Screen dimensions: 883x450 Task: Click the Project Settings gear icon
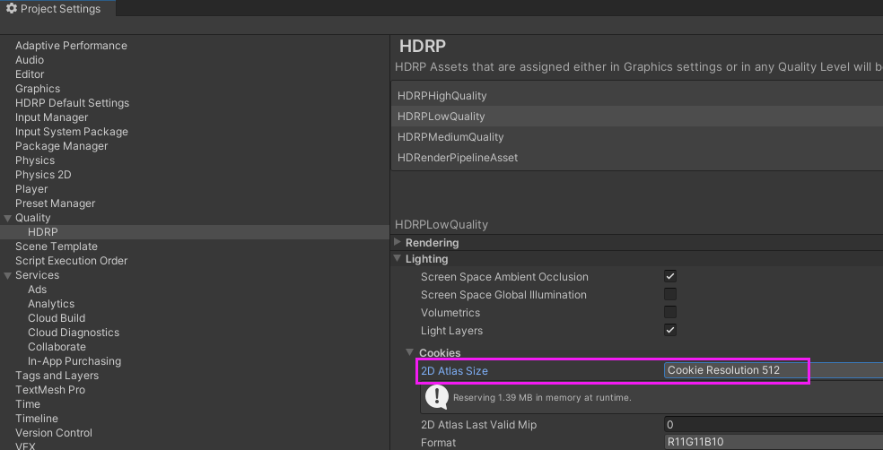tap(12, 8)
